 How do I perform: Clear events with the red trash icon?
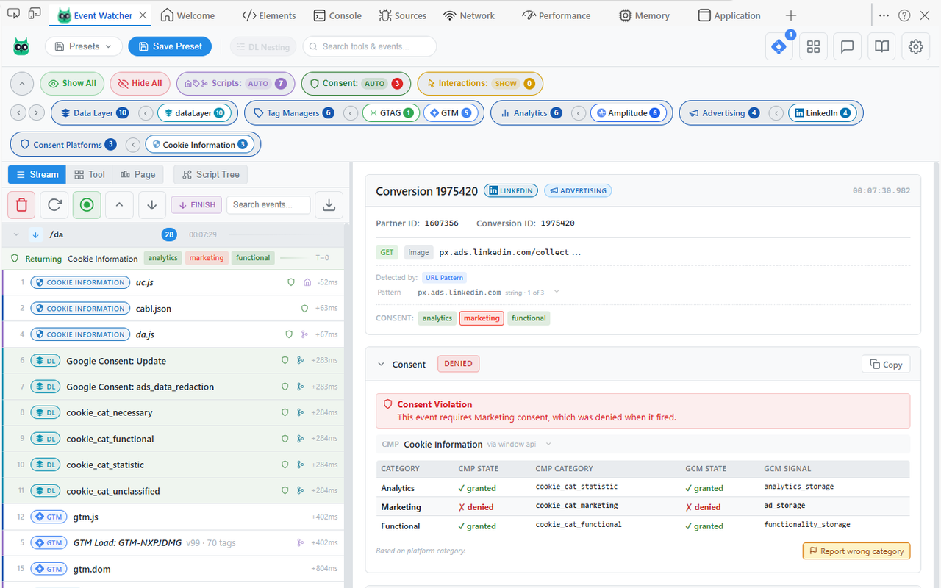click(x=21, y=205)
